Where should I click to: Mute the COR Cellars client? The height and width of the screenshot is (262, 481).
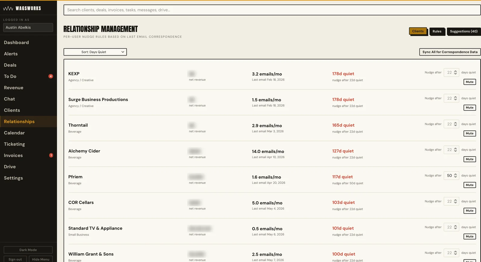coord(470,211)
